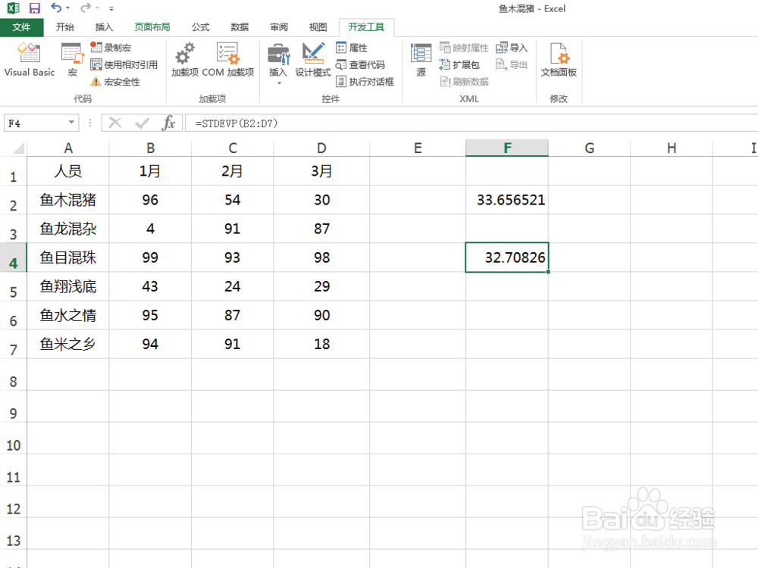Select the Developer (开发工具) tab

[x=366, y=27]
